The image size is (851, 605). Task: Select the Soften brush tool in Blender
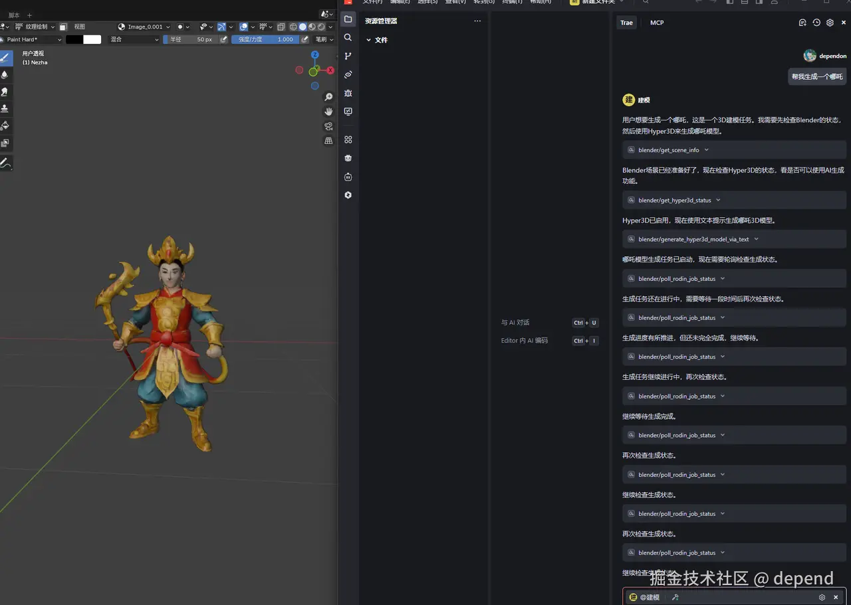coord(5,74)
